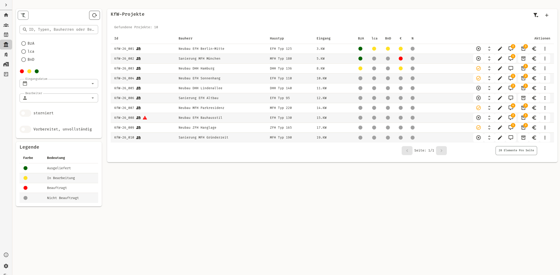
Task: Open comments for KfW-26_003
Action: point(511,68)
